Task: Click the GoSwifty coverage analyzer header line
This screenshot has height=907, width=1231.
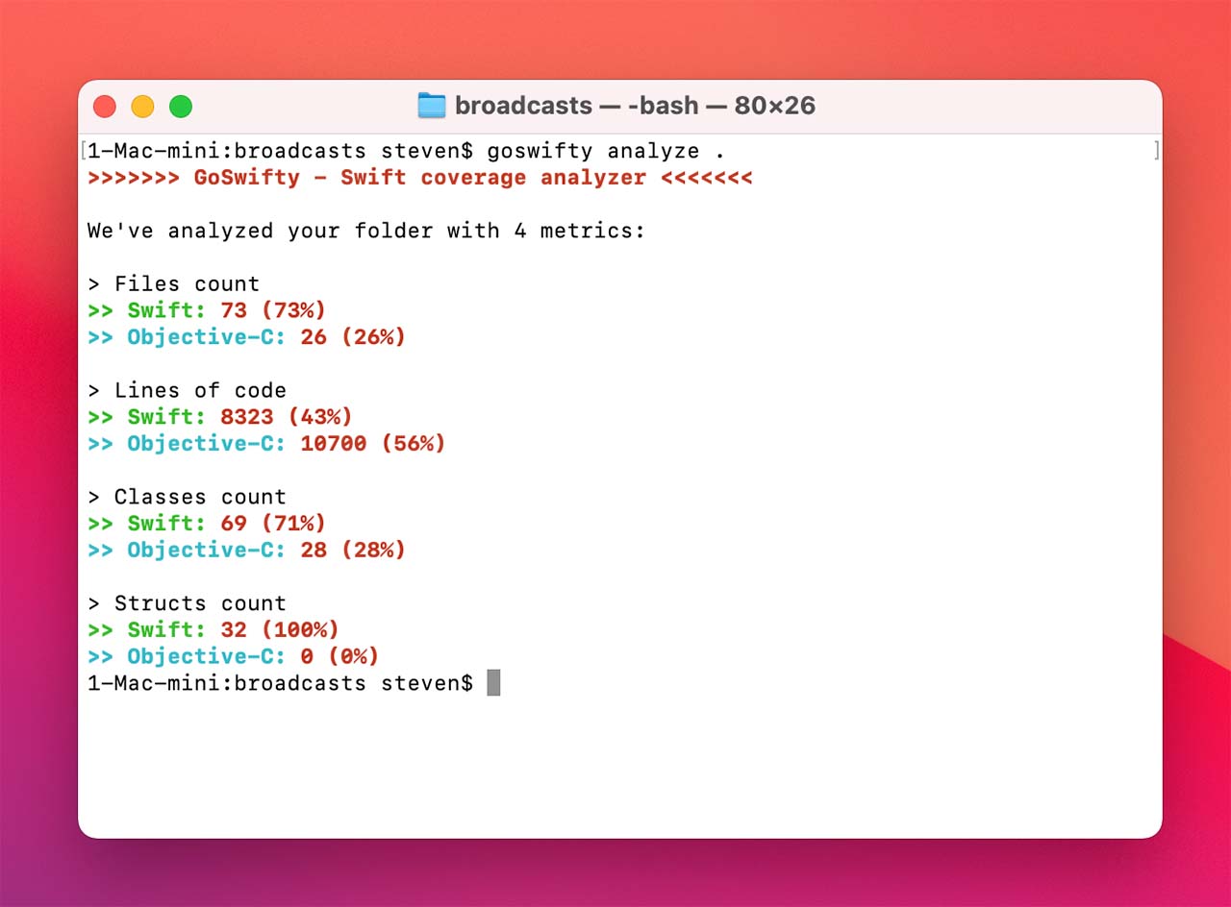Action: tap(419, 178)
